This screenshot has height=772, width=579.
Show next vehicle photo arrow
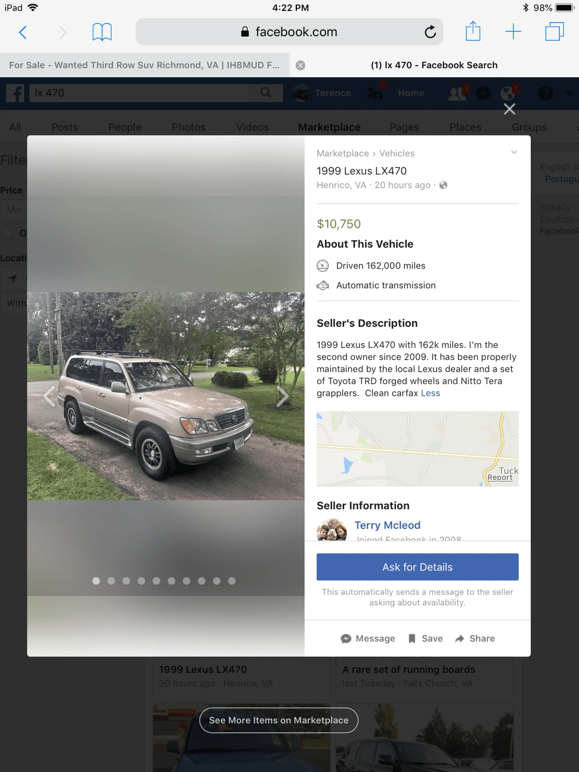pos(283,396)
